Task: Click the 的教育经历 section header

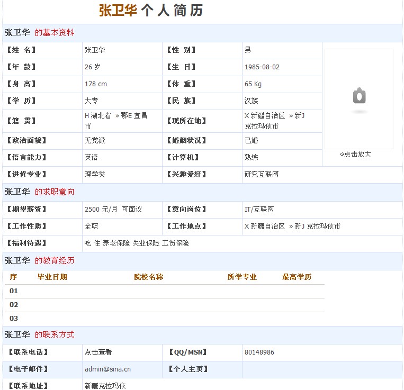Action: click(x=55, y=261)
